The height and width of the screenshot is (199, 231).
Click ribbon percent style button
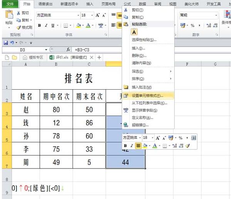(192, 26)
